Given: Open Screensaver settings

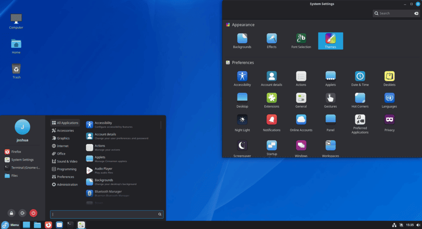Looking at the screenshot, I should (x=242, y=148).
